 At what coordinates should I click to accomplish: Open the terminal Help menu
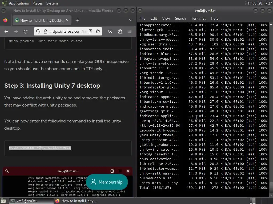point(215,18)
